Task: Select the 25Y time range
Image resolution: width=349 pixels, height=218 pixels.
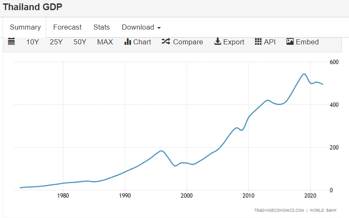Action: tap(56, 42)
